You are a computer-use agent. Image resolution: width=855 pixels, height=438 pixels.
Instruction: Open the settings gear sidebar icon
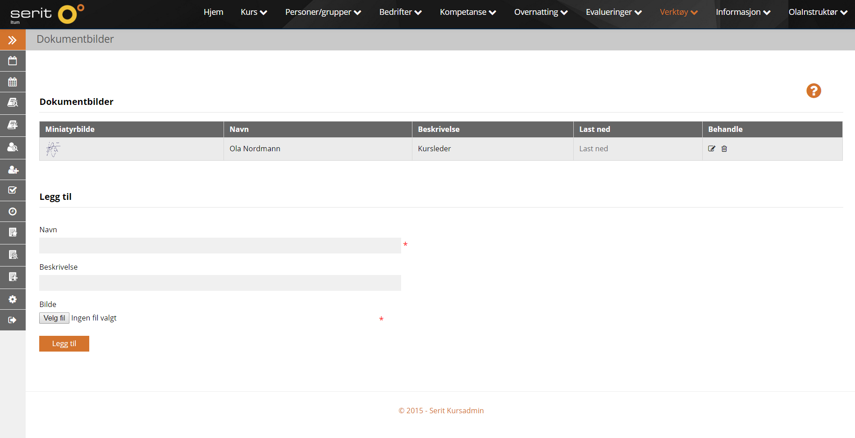tap(13, 299)
